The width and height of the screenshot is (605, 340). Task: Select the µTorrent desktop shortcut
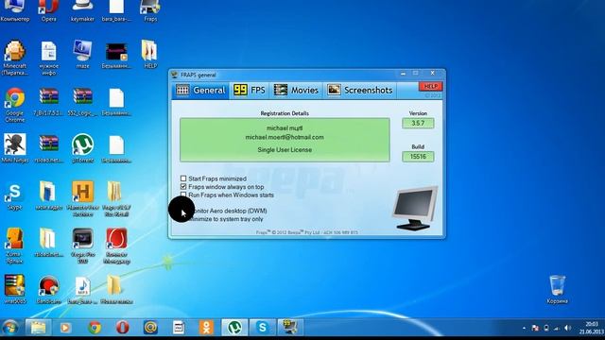(x=82, y=148)
